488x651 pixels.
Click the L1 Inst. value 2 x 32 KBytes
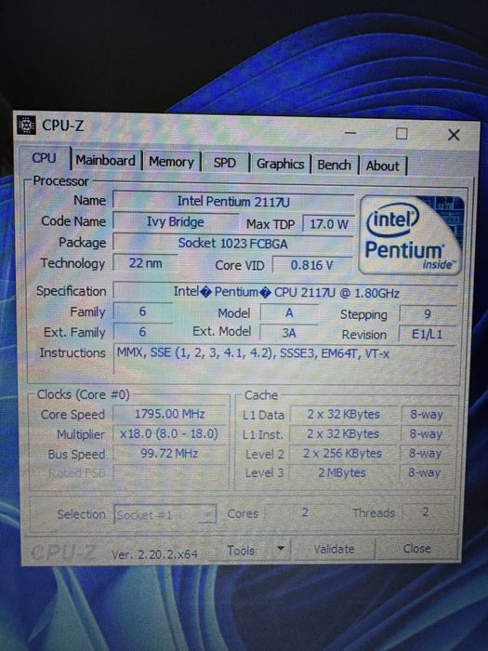(343, 434)
